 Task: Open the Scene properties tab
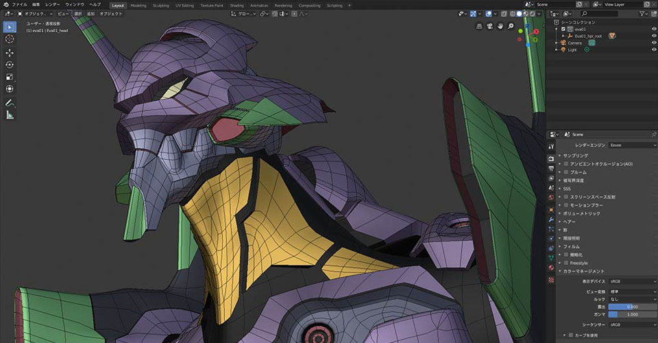pyautogui.click(x=551, y=188)
